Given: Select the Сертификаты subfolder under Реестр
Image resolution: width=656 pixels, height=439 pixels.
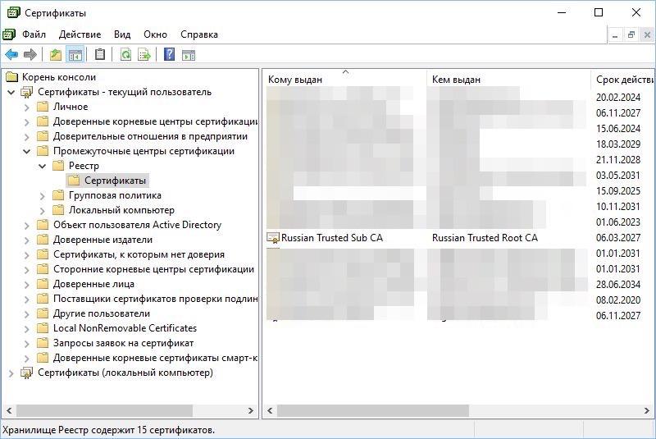Looking at the screenshot, I should [115, 181].
